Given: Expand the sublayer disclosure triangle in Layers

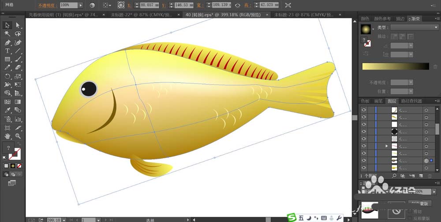Looking at the screenshot, I should 386,146.
